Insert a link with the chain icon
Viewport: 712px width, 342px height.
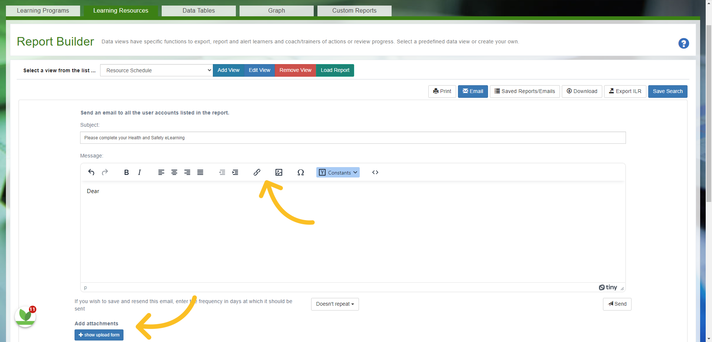(x=257, y=172)
